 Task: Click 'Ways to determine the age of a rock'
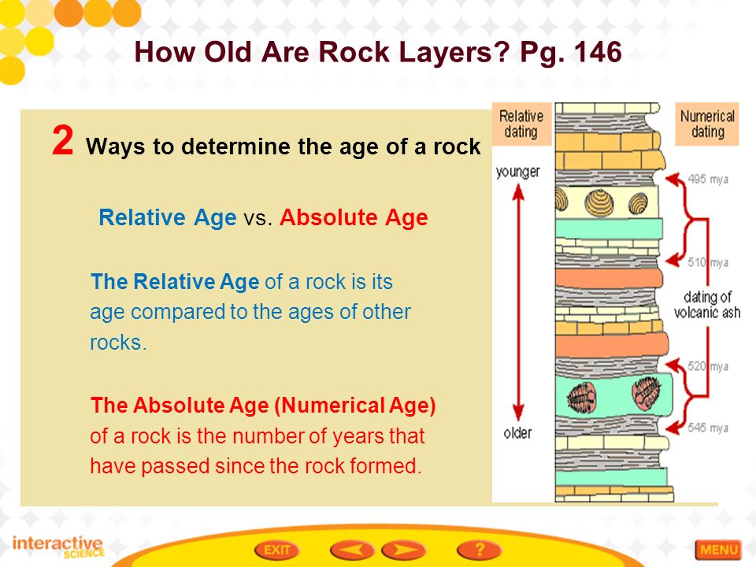click(283, 146)
